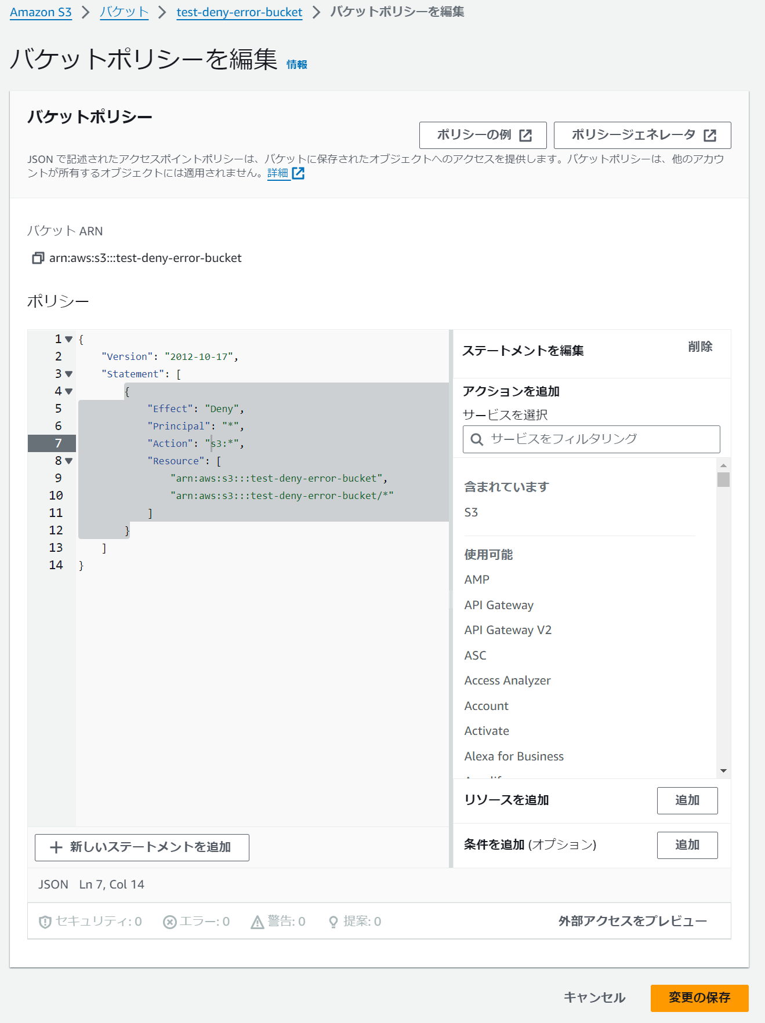Open Amazon S3 breadcrumb link
Viewport: 765px width, 1023px height.
[41, 12]
